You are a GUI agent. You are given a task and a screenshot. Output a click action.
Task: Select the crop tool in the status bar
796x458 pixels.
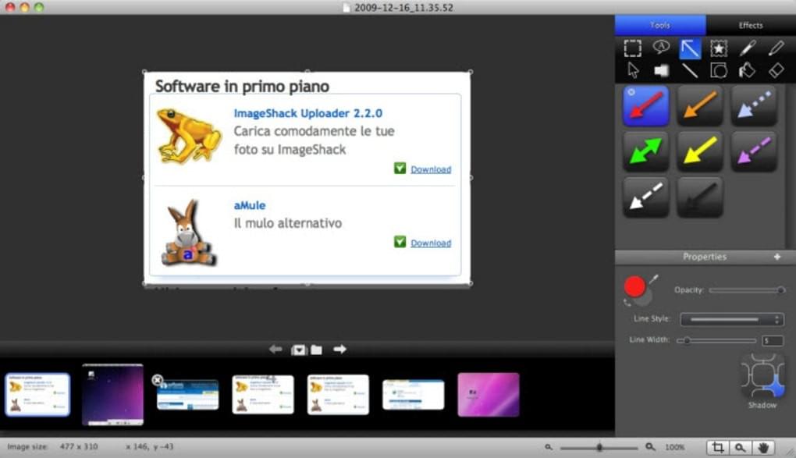point(718,446)
